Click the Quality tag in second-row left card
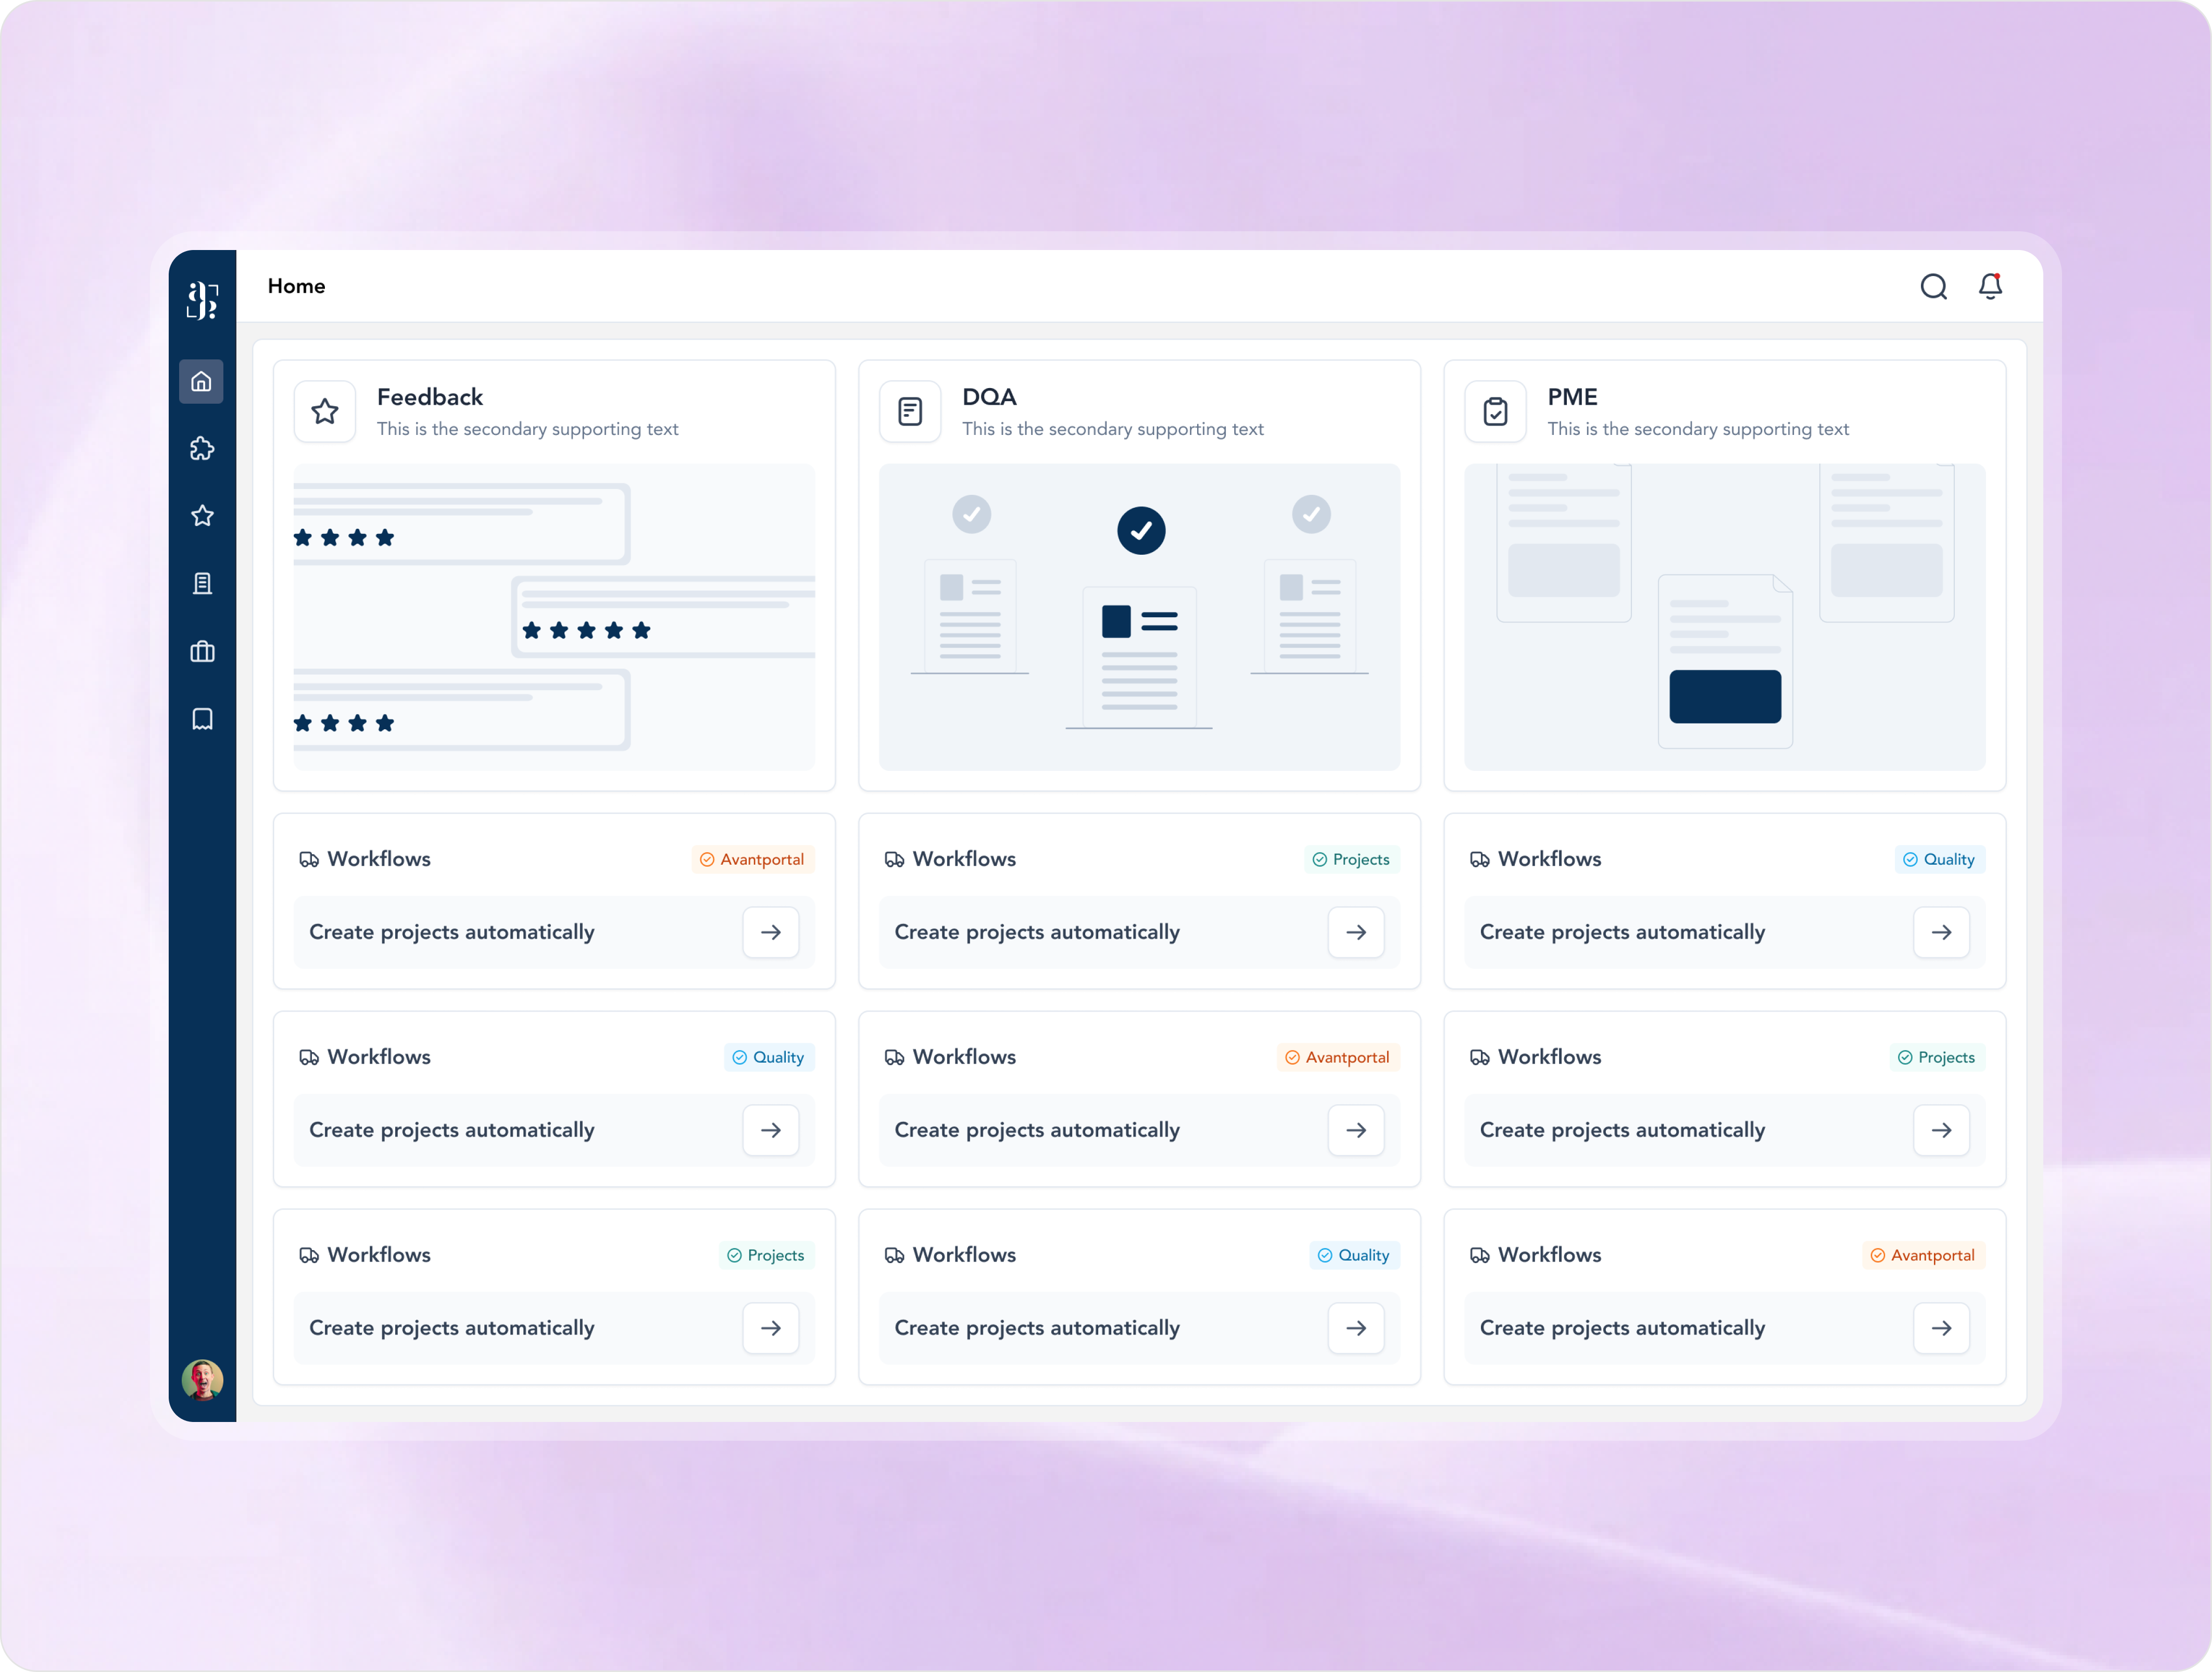 tap(768, 1057)
